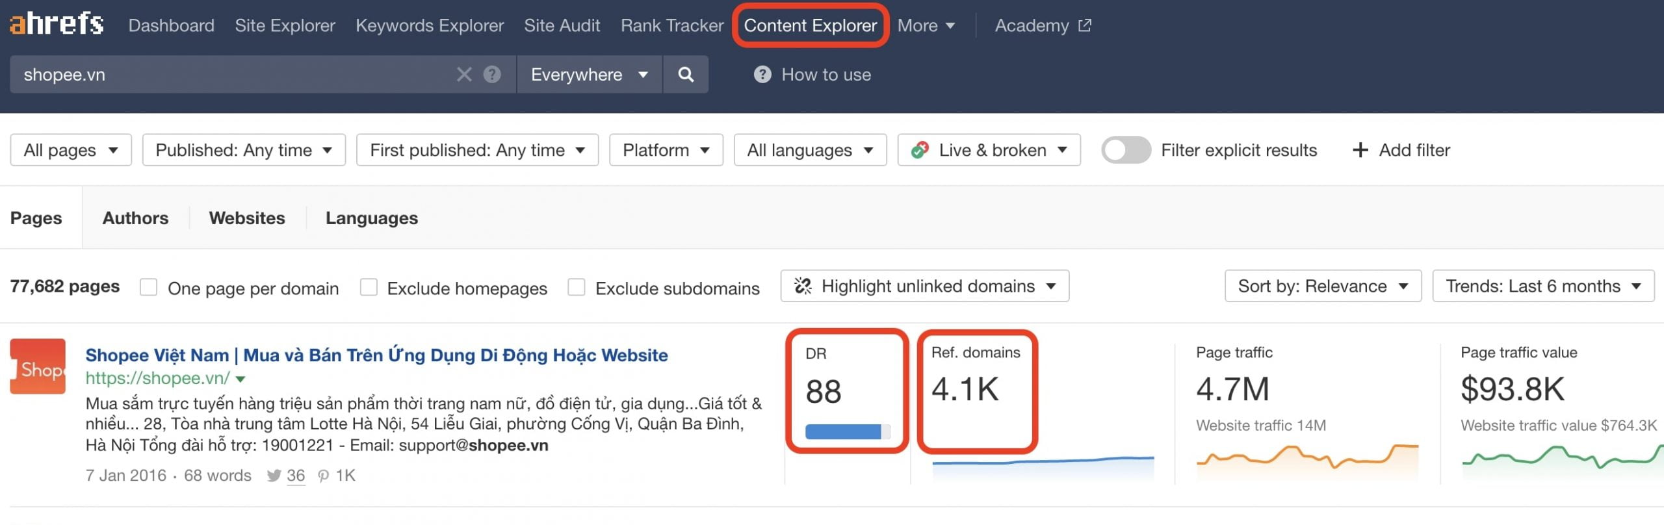Open the Live & broken dropdown
Image resolution: width=1664 pixels, height=525 pixels.
(x=989, y=150)
